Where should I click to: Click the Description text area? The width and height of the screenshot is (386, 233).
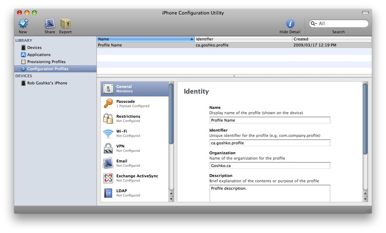(x=270, y=194)
